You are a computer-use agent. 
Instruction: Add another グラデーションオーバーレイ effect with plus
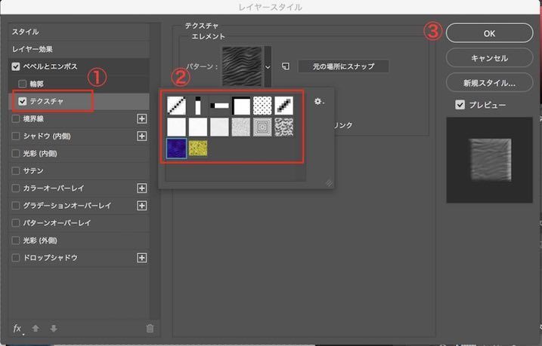click(x=141, y=206)
